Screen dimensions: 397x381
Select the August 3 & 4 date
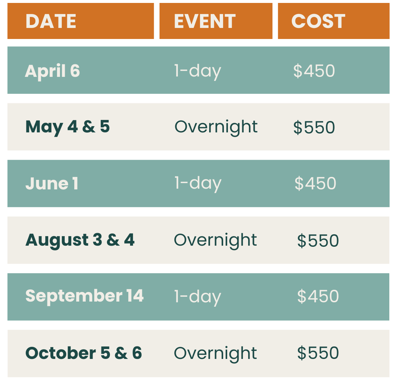point(80,241)
